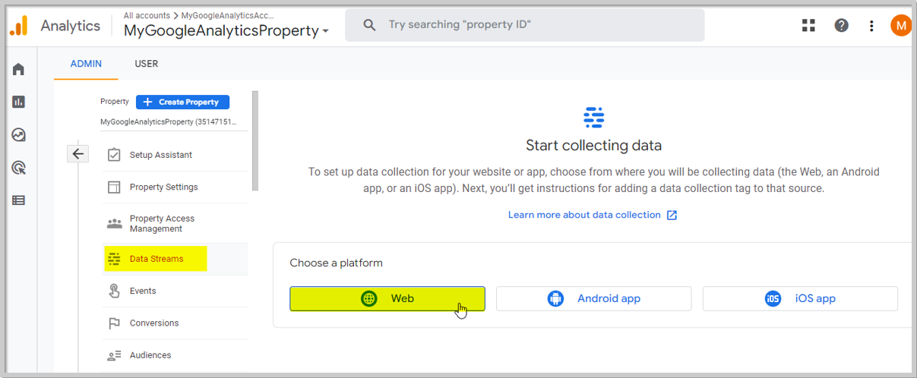The height and width of the screenshot is (378, 917).
Task: Click the magnifier search icon
Action: (369, 25)
